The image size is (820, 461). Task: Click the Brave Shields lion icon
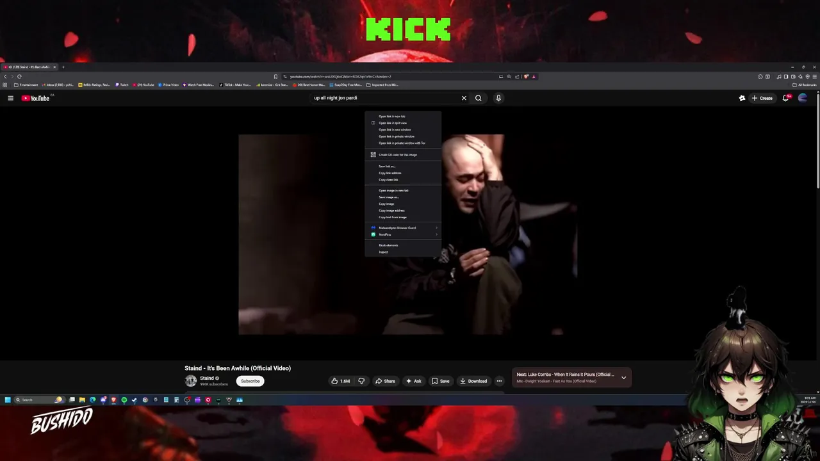(x=526, y=77)
